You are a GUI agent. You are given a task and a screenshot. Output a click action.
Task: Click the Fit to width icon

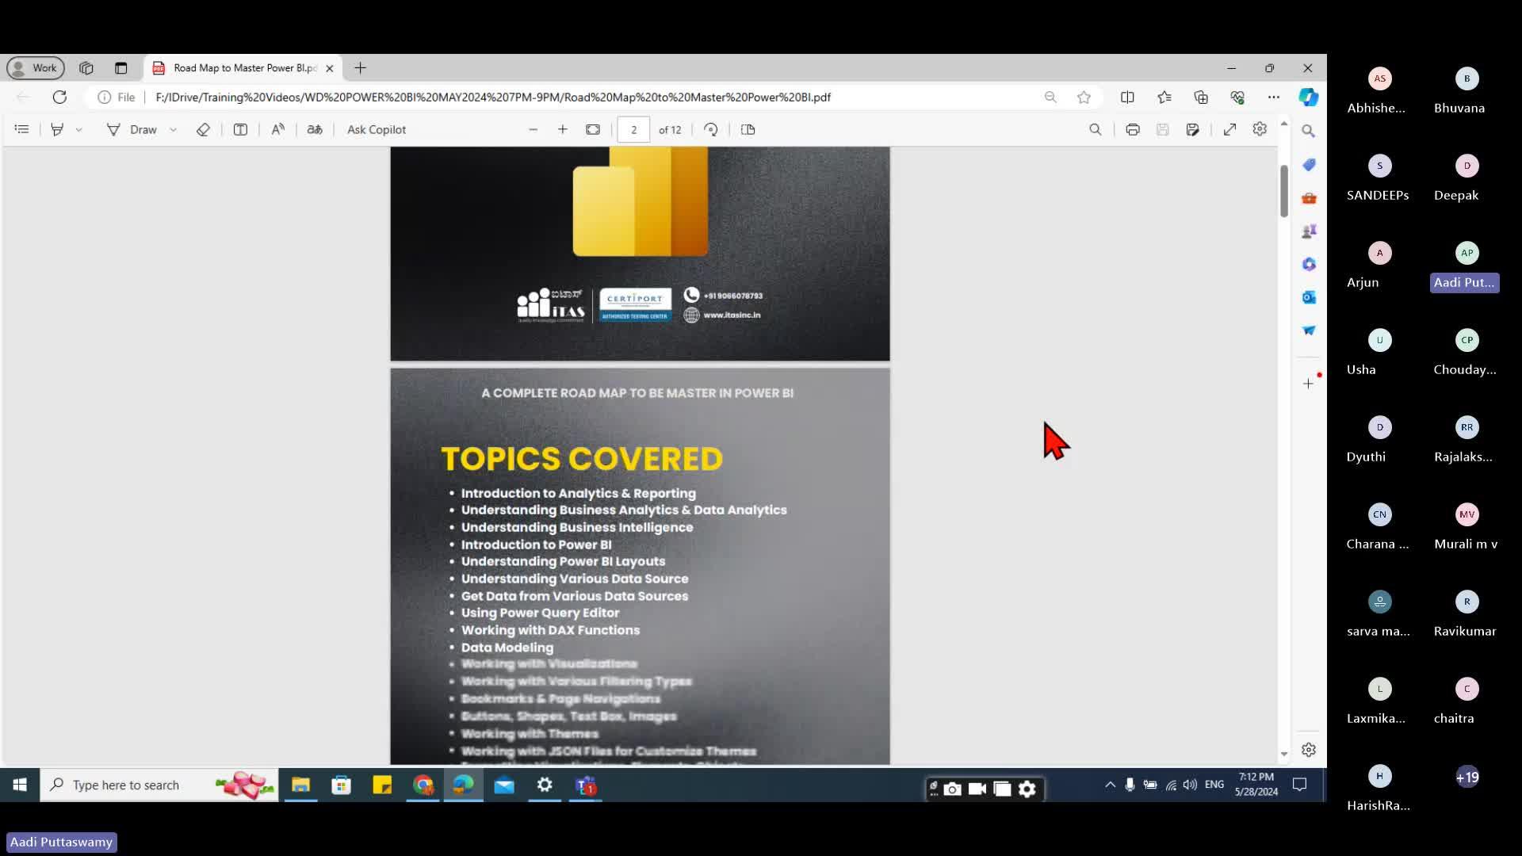coord(593,129)
